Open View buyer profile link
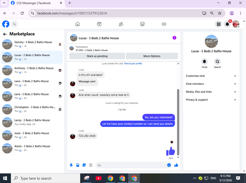This screenshot has width=246, height=183. tap(133, 63)
